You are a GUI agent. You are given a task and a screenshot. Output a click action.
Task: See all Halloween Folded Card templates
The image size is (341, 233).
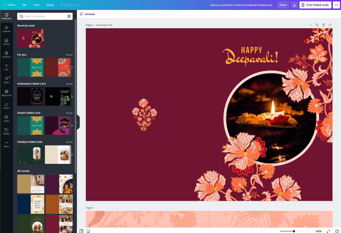point(69,84)
